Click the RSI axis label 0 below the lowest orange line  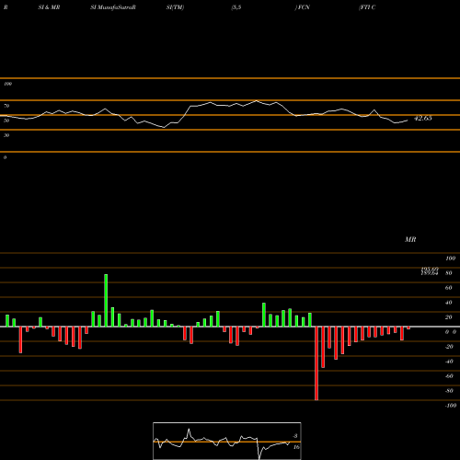click(x=5, y=157)
